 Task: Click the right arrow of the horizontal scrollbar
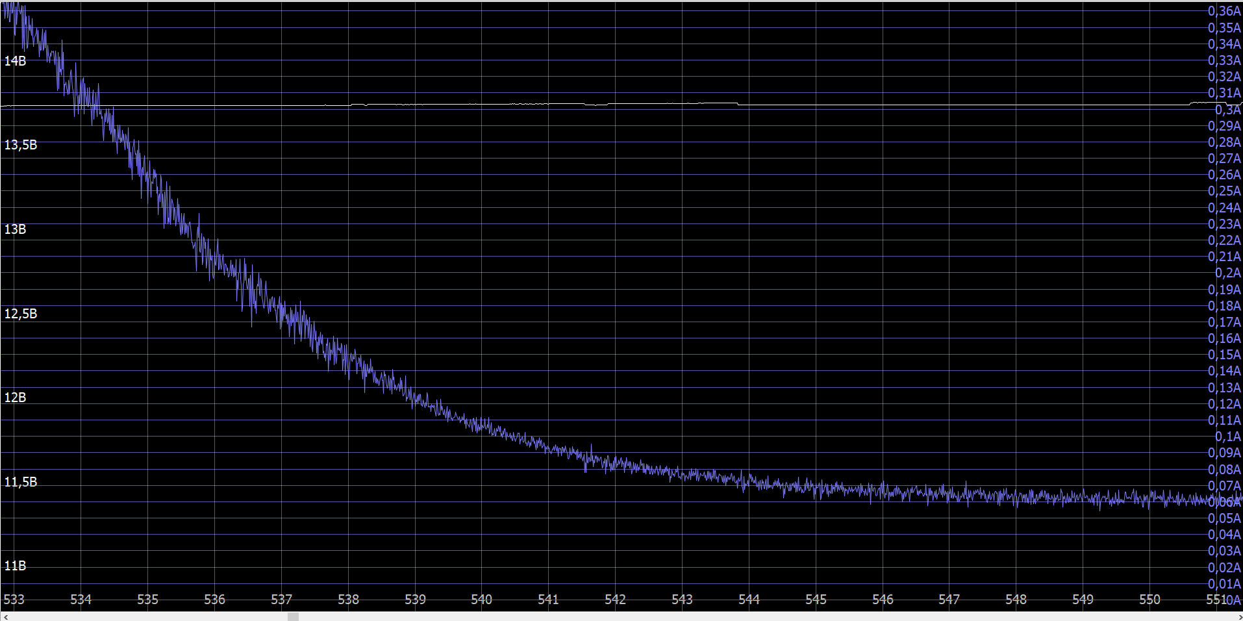tap(1238, 616)
